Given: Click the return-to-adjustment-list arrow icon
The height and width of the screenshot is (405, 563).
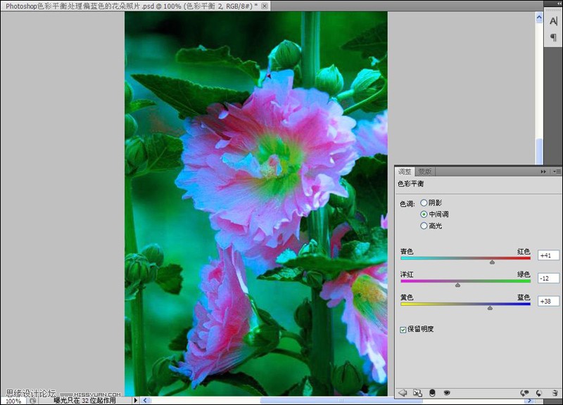Looking at the screenshot, I should click(x=403, y=392).
